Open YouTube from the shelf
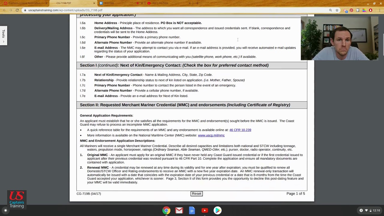Screen dimensions: 384x216 [x=205, y=210]
